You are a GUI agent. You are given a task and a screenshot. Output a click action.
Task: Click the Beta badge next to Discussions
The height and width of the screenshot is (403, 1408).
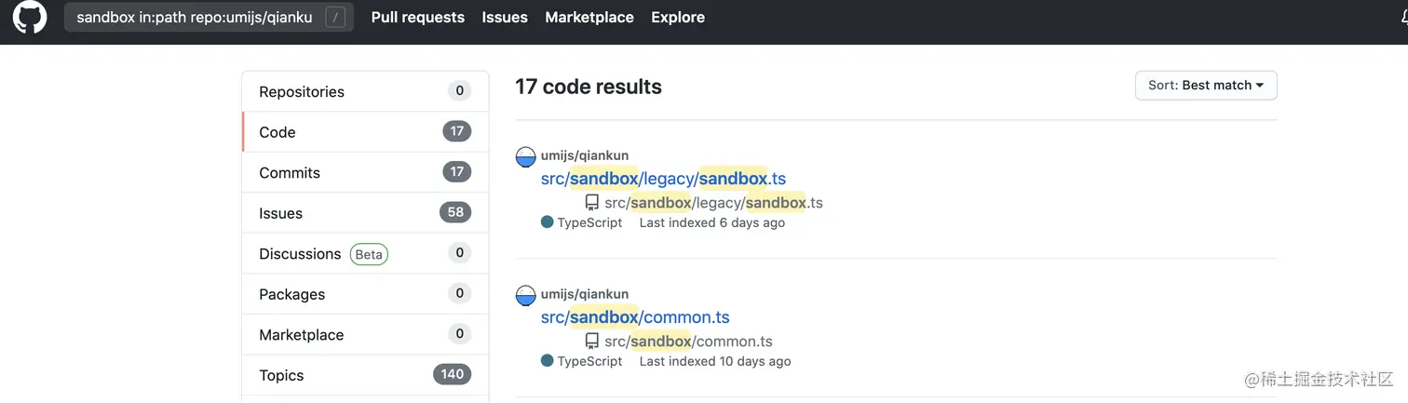pyautogui.click(x=369, y=254)
